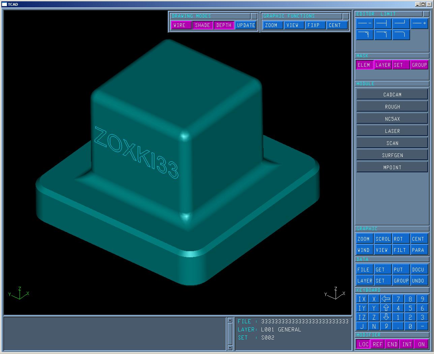434x354 pixels.
Task: Click the X key in Keyboard panel
Action: tap(374, 299)
